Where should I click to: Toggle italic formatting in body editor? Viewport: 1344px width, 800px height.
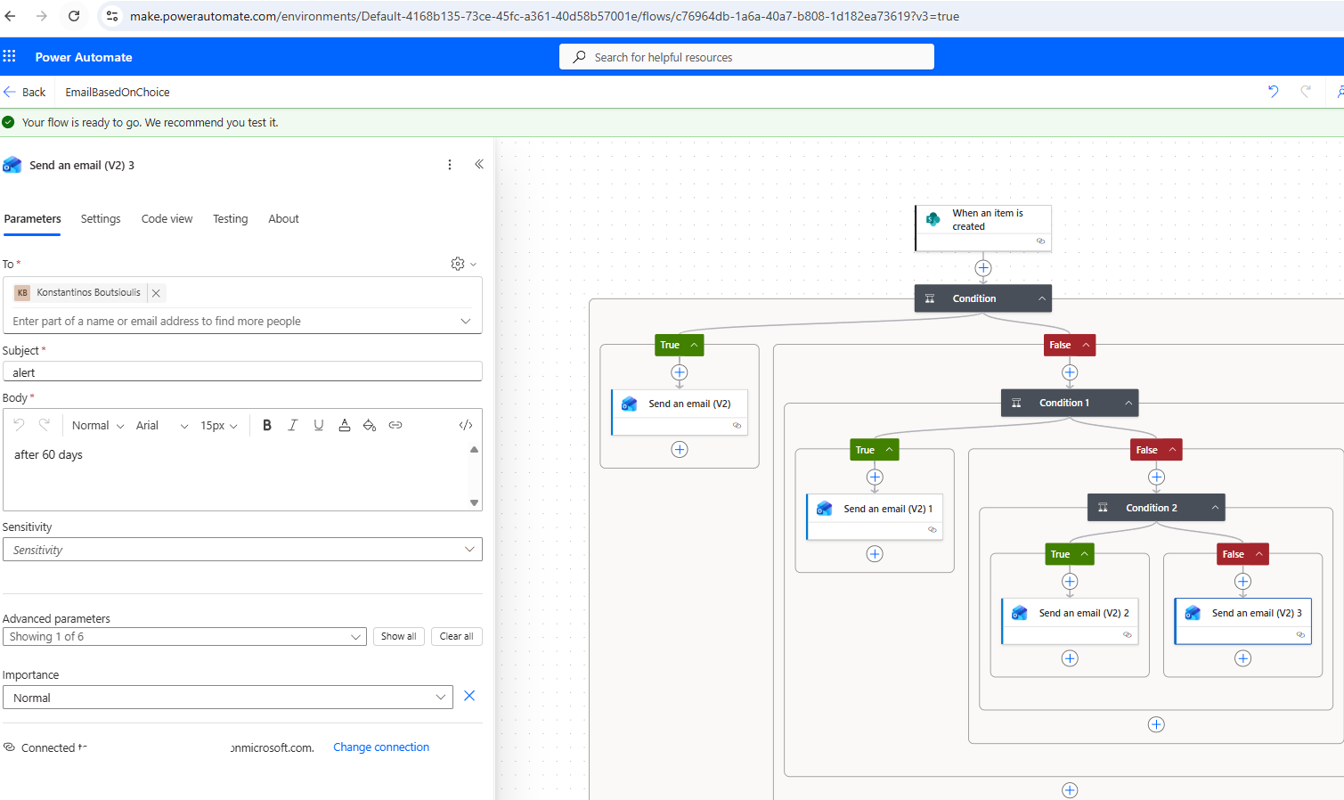[x=292, y=426]
